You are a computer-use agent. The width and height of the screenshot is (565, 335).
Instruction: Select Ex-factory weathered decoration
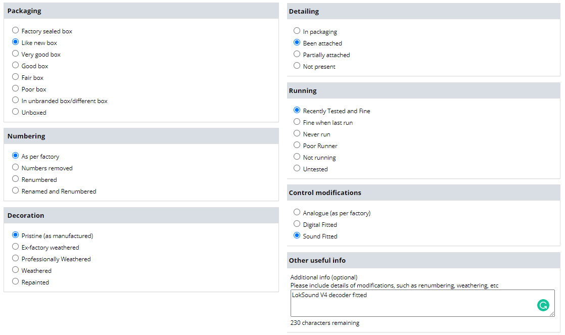click(16, 247)
